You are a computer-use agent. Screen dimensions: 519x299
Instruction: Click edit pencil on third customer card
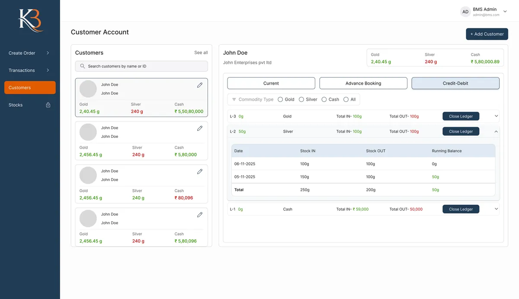(200, 172)
